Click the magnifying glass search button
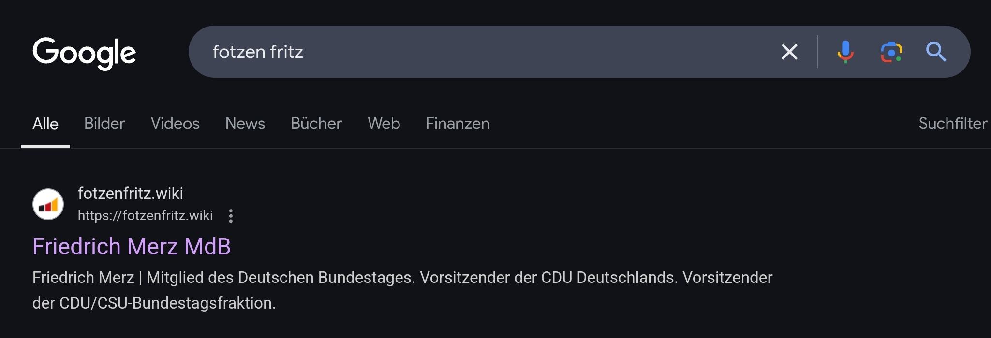991x338 pixels. click(936, 52)
